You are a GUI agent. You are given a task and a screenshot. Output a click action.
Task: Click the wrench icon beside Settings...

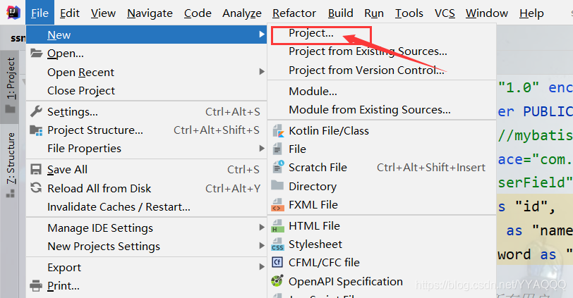[36, 111]
